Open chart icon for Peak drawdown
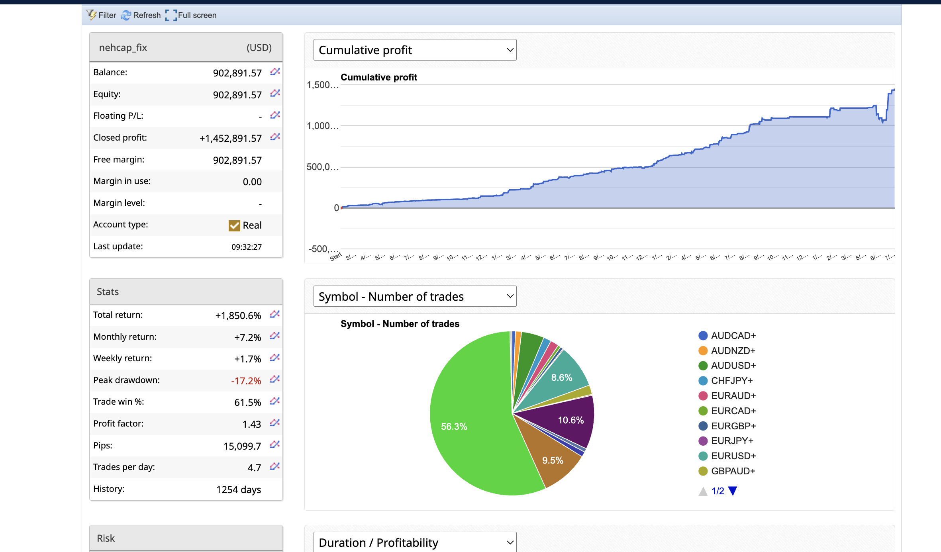Image resolution: width=941 pixels, height=552 pixels. click(274, 379)
